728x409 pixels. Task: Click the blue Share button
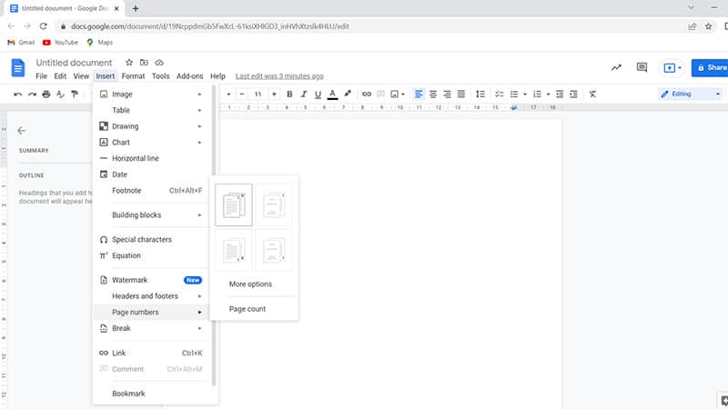coord(711,67)
